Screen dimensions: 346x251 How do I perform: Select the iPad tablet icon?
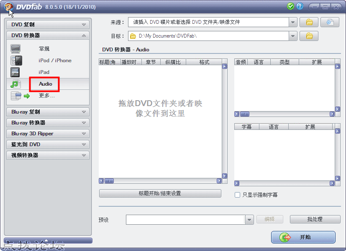[15, 72]
